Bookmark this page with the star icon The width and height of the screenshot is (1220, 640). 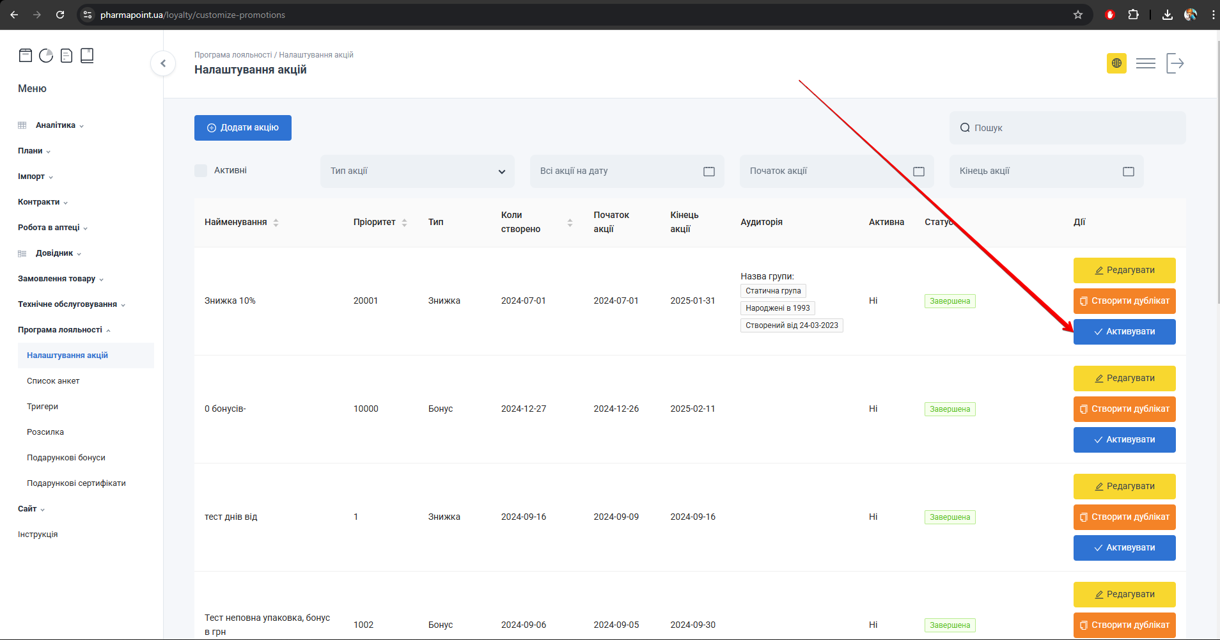click(x=1078, y=15)
